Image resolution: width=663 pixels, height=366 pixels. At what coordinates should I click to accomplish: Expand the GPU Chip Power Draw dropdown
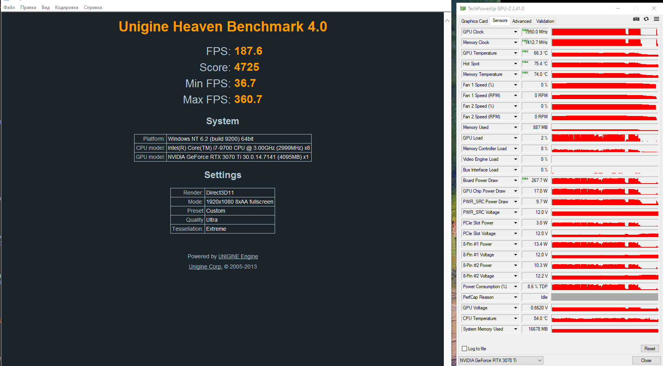pyautogui.click(x=515, y=191)
